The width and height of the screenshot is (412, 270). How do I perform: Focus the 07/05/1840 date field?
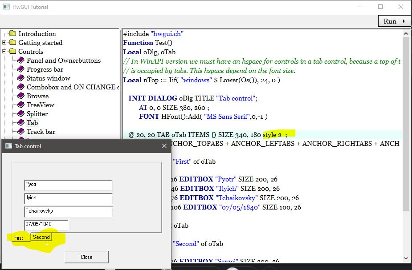pyautogui.click(x=46, y=225)
